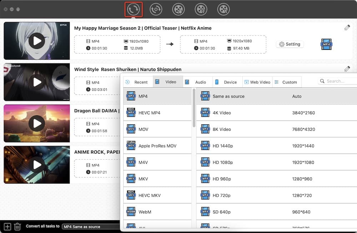Click the search magnifier in format panel

pyautogui.click(x=322, y=81)
